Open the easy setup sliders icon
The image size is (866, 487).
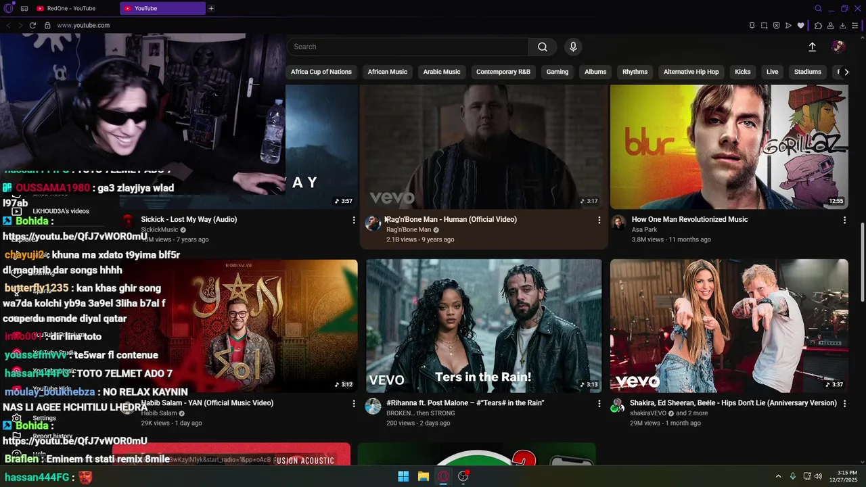click(856, 26)
